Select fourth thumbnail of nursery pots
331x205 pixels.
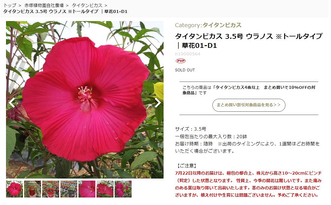pos(69,189)
